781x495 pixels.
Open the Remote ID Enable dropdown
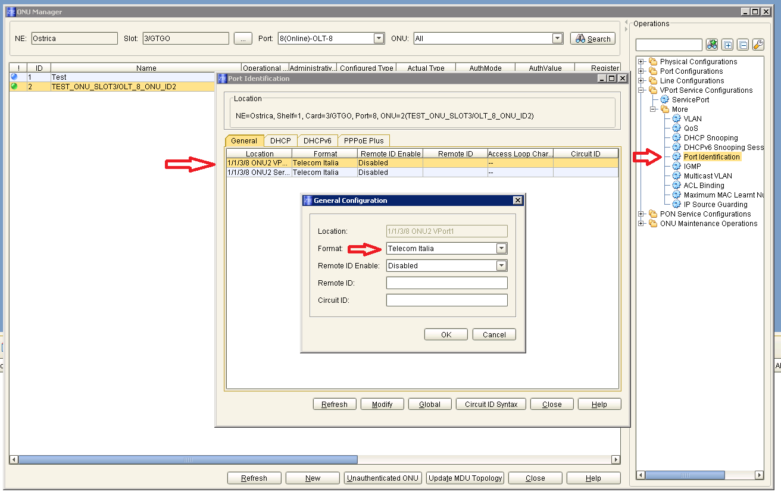click(x=501, y=266)
